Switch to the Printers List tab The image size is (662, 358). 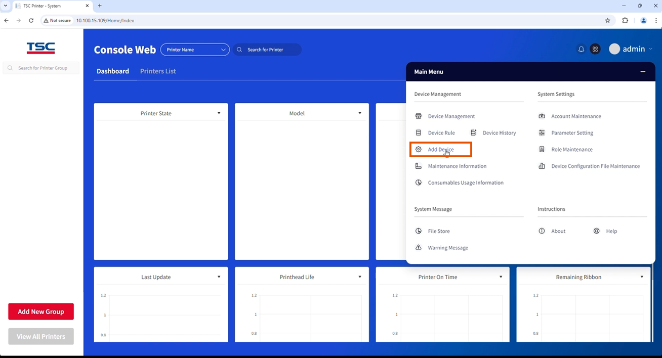pos(158,71)
